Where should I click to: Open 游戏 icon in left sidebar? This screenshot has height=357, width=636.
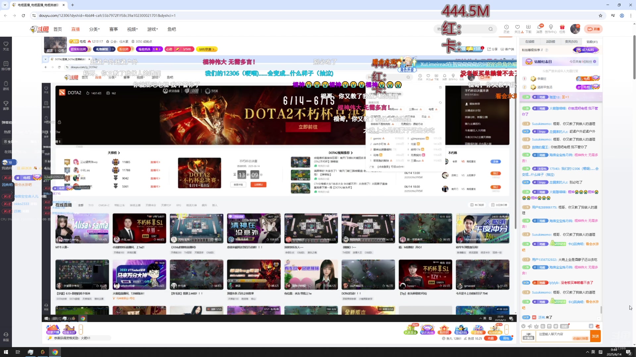point(6,86)
